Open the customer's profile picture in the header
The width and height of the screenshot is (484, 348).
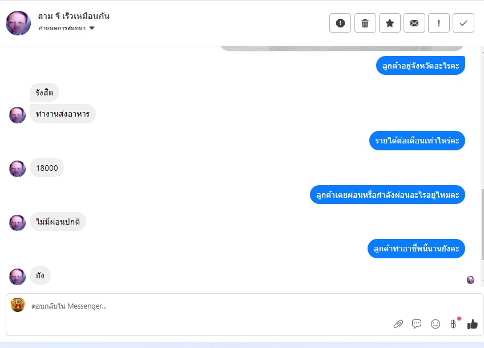coord(18,23)
